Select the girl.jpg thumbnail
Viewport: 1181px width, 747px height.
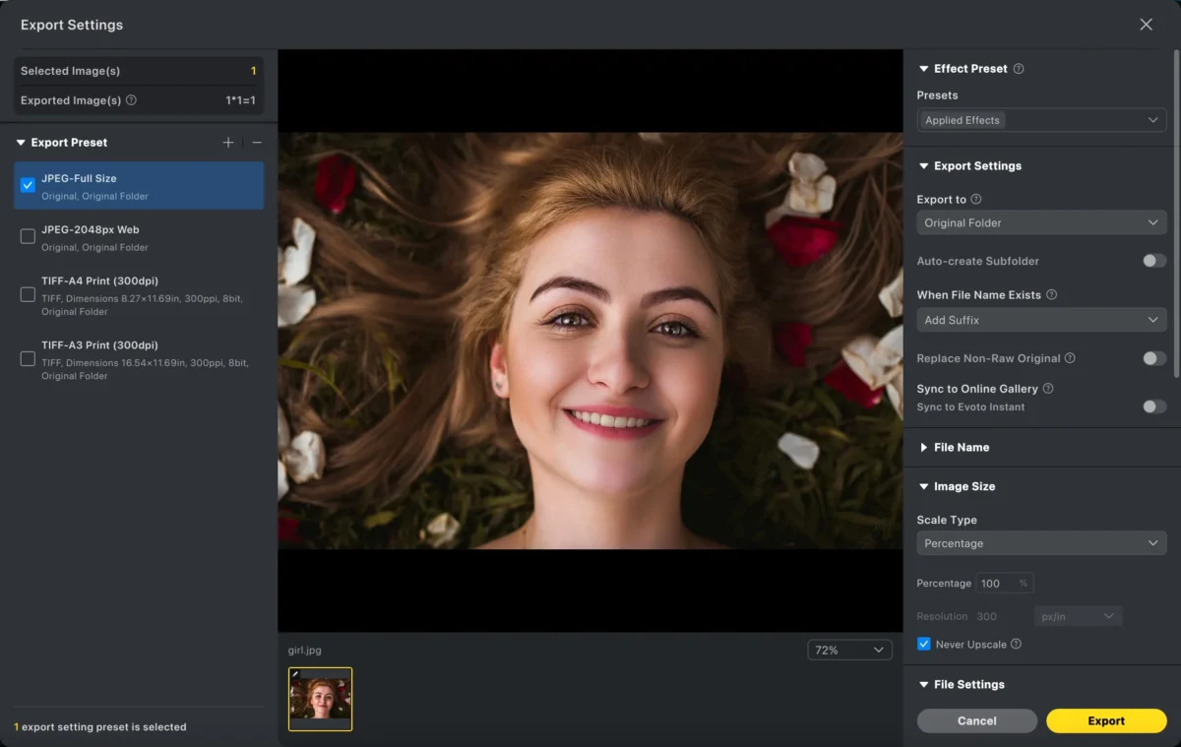[x=320, y=699]
